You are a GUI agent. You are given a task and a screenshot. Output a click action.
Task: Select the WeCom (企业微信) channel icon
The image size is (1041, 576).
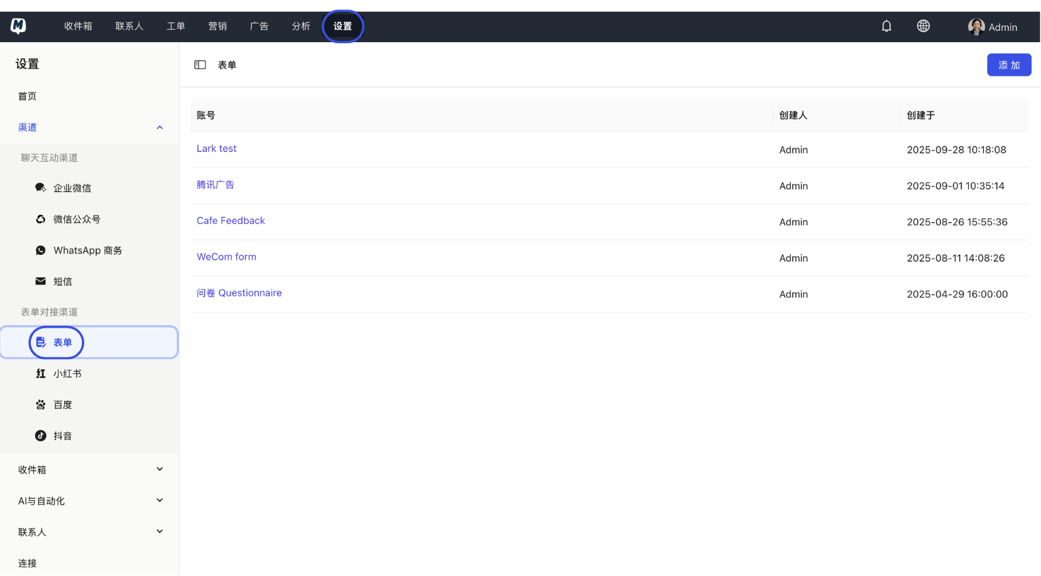pyautogui.click(x=40, y=188)
